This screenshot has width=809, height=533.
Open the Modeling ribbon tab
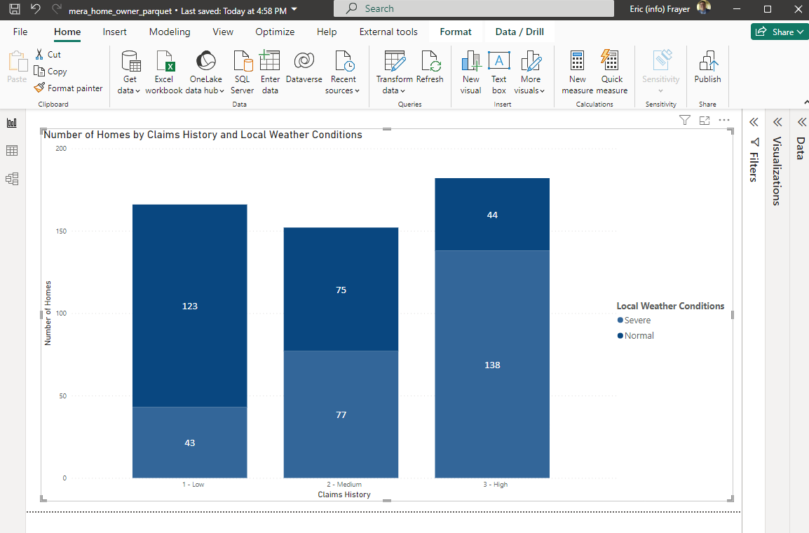[x=170, y=32]
